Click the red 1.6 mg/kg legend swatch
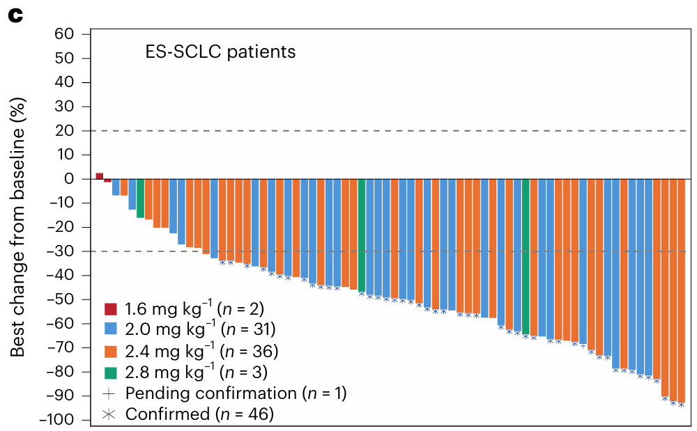 point(110,308)
